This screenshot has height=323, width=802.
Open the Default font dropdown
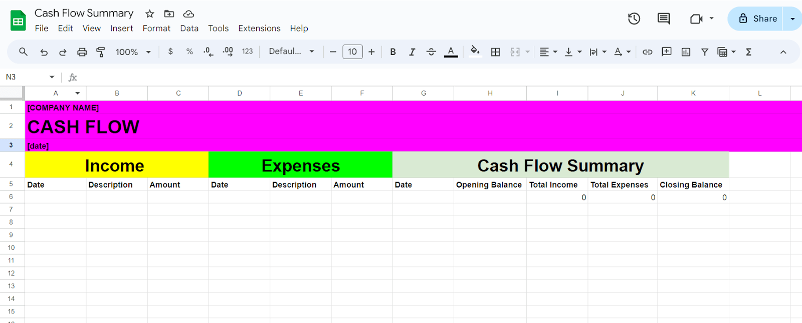pos(291,51)
